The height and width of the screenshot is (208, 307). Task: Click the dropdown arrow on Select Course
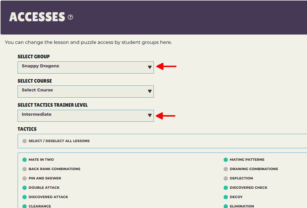coord(150,91)
